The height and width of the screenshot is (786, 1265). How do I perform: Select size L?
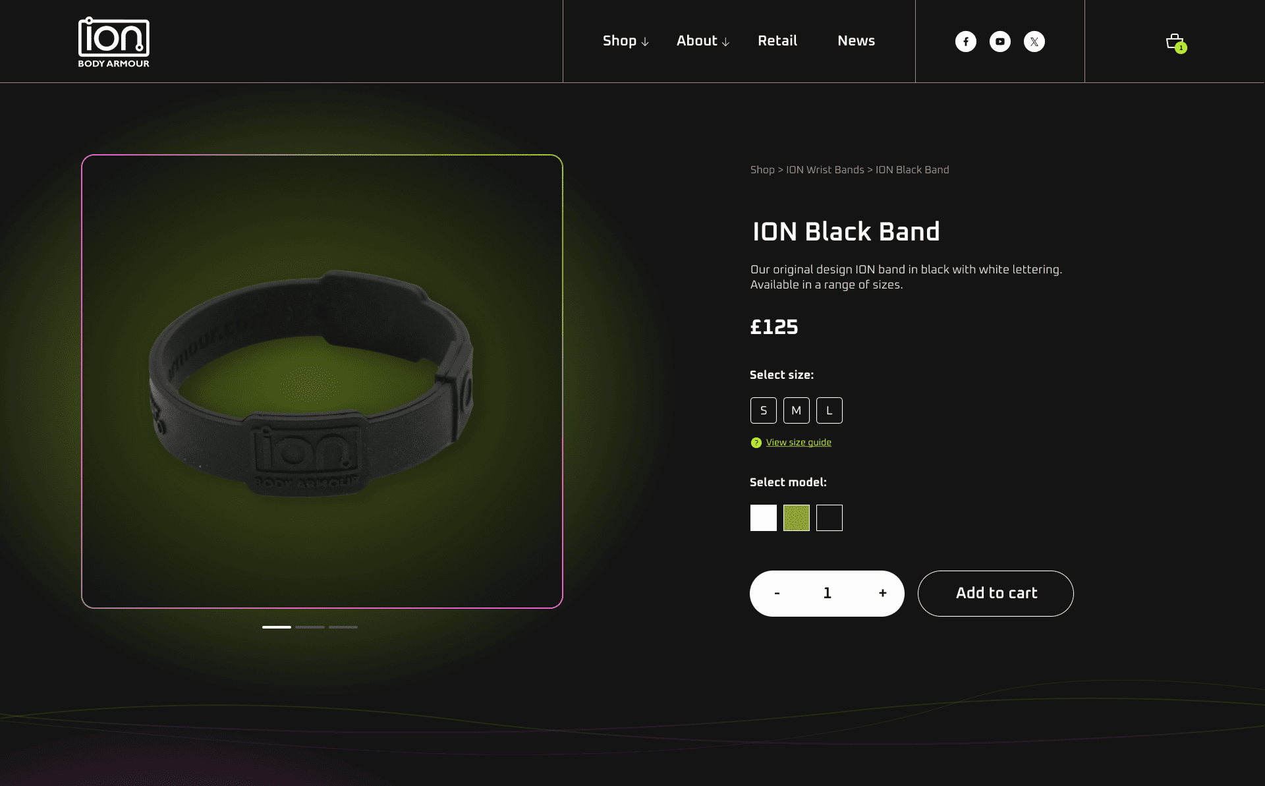coord(829,410)
